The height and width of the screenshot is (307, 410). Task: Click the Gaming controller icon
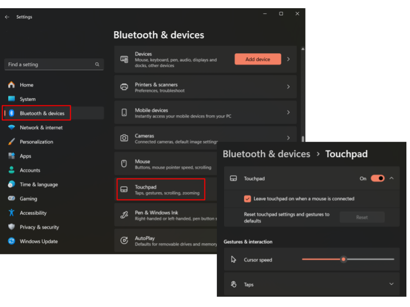(11, 199)
